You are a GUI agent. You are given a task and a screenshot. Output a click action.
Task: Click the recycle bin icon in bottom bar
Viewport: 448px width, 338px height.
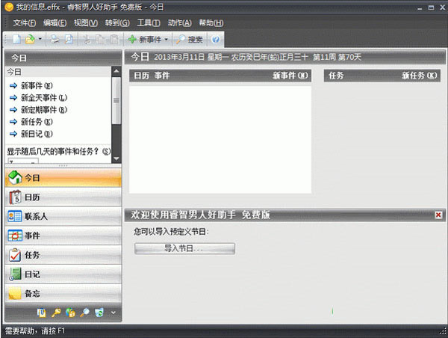pos(99,313)
